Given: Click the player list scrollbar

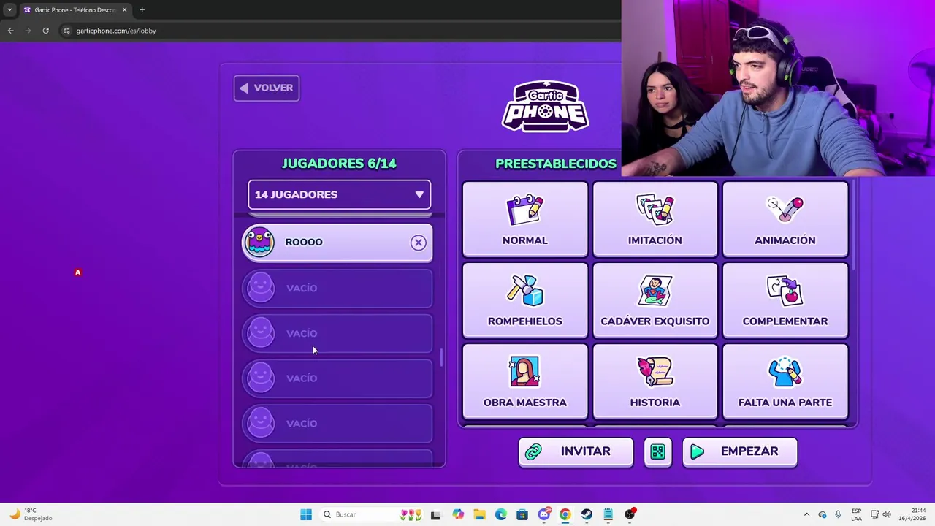Looking at the screenshot, I should point(440,358).
